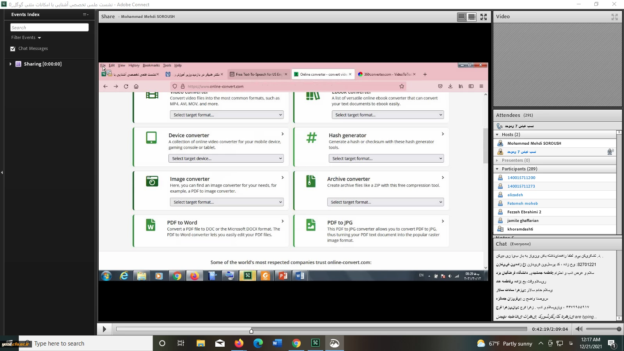The width and height of the screenshot is (624, 351).
Task: Expand the Presenters (0) group
Action: pos(497,160)
